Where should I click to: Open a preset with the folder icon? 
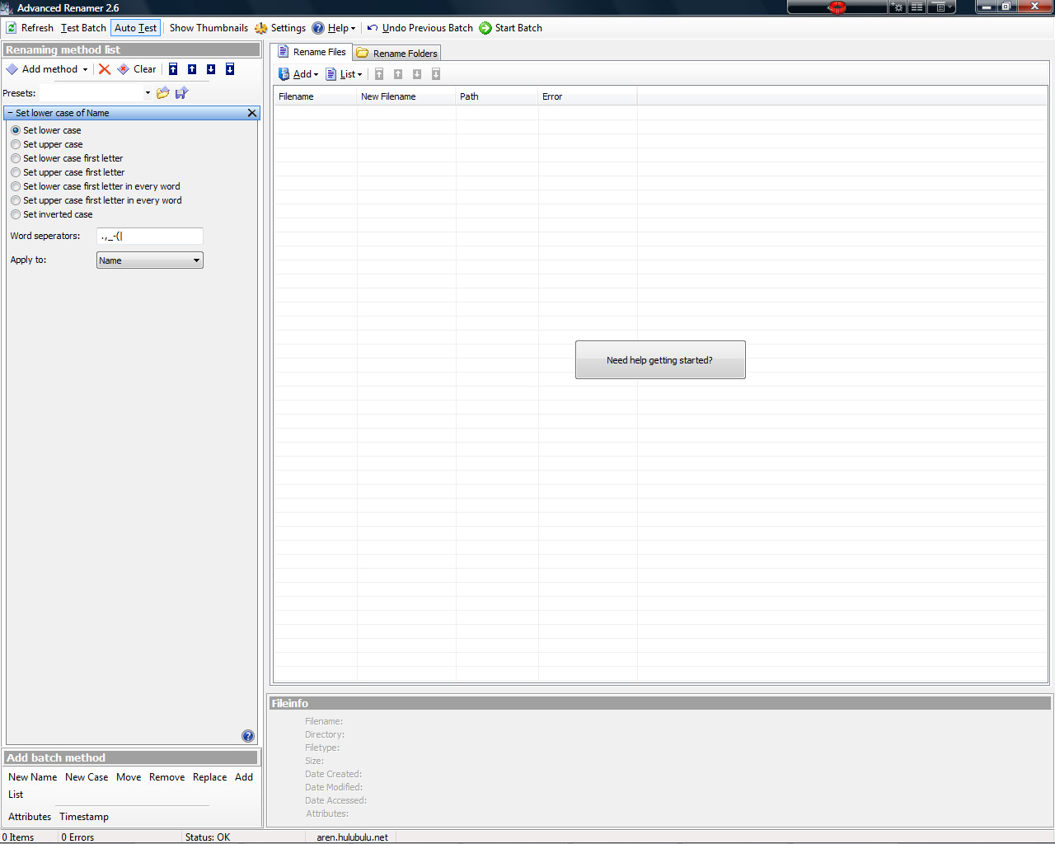[x=163, y=93]
